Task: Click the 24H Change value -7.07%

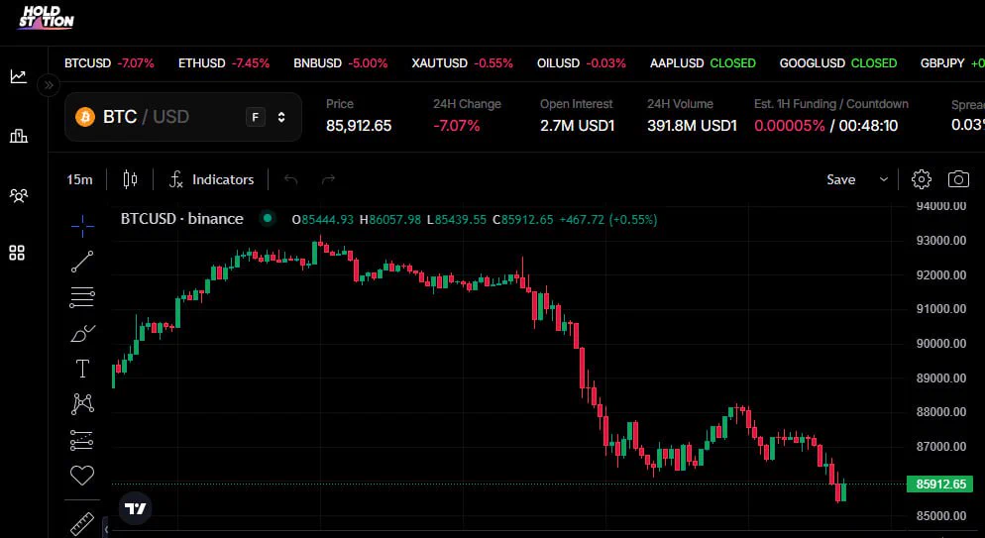Action: [457, 126]
